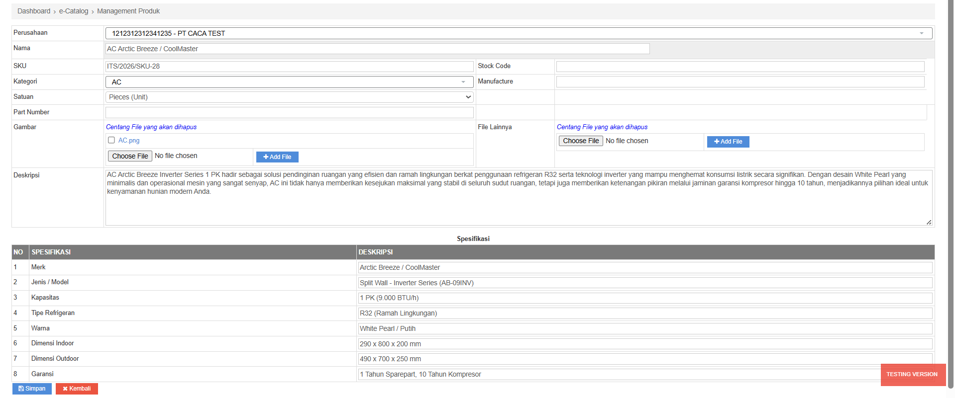This screenshot has width=955, height=398.
Task: Choose File for Gambar upload
Action: pyautogui.click(x=130, y=156)
